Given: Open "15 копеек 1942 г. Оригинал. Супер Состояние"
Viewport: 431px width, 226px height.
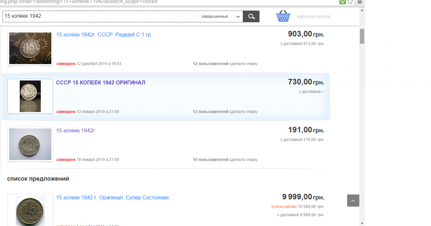Looking at the screenshot, I should tap(113, 198).
